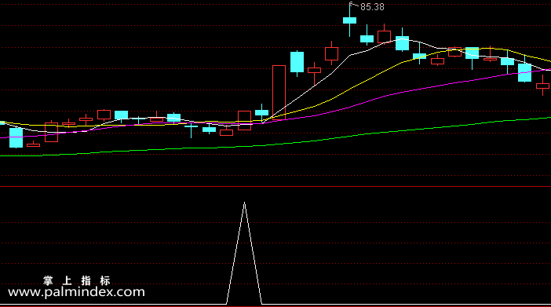Select the tiny red candle at the chart low

[x=34, y=144]
